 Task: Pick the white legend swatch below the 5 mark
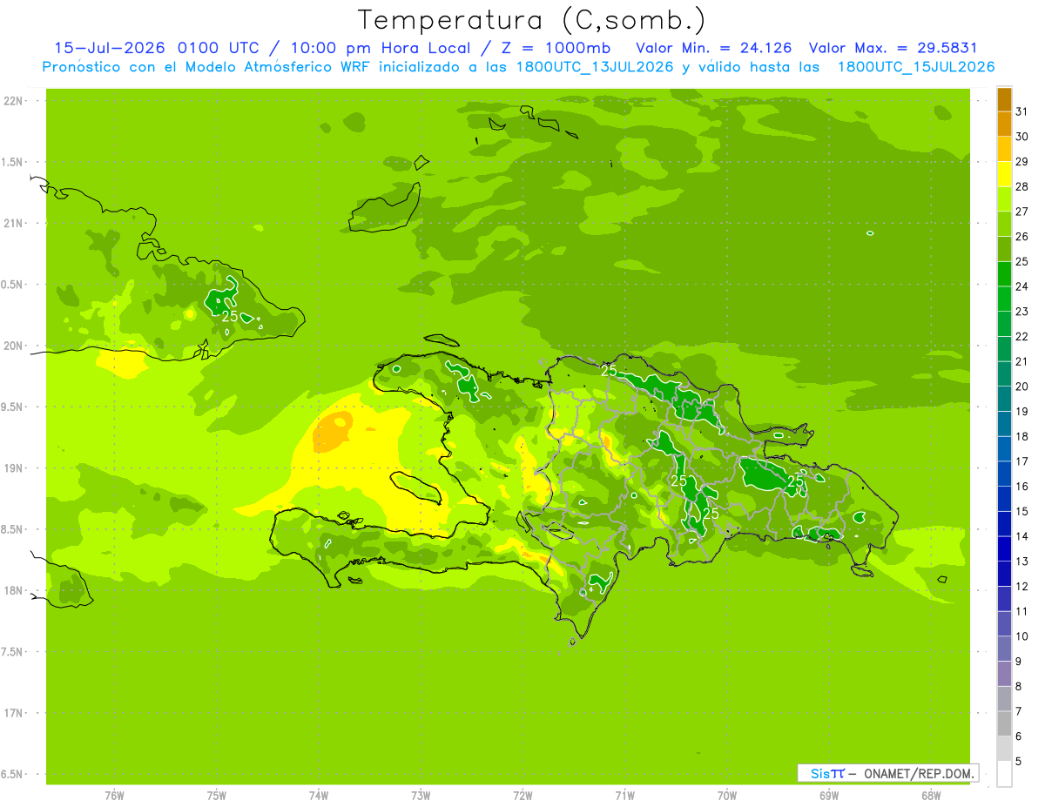click(1004, 774)
